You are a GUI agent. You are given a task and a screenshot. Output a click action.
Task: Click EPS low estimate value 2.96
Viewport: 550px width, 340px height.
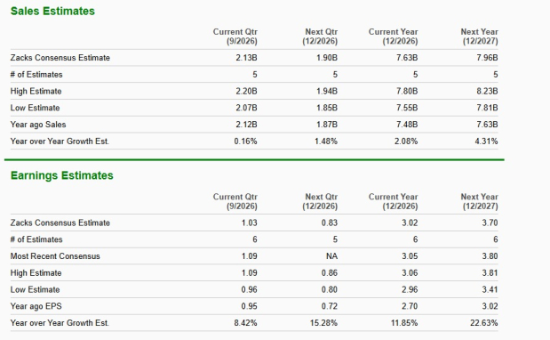point(410,289)
